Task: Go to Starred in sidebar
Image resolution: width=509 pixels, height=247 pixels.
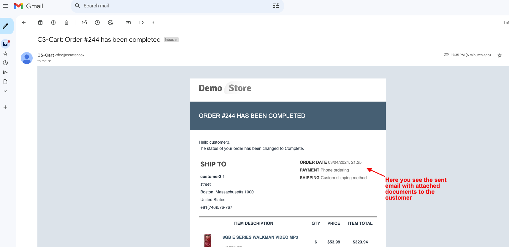Action: coord(5,54)
